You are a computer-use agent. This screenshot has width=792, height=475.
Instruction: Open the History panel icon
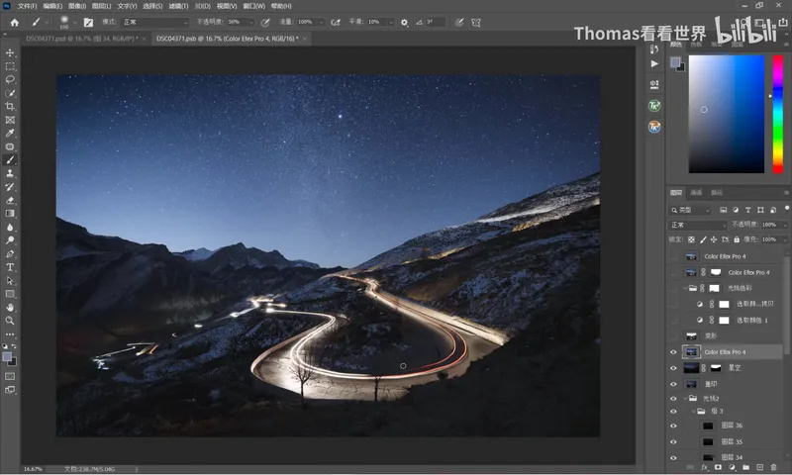click(654, 48)
